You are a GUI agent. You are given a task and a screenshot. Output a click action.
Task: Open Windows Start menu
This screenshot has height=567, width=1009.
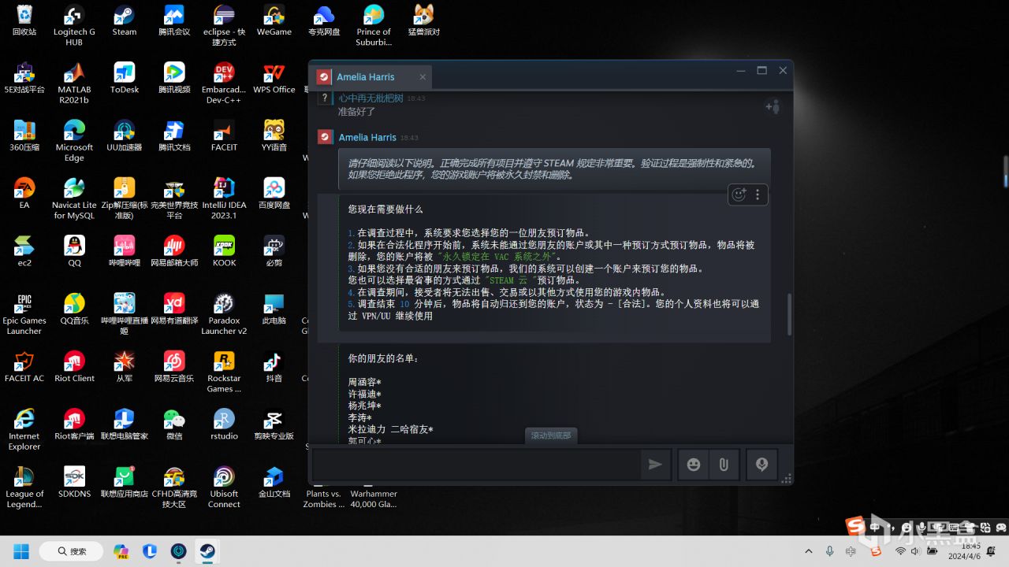(x=20, y=550)
